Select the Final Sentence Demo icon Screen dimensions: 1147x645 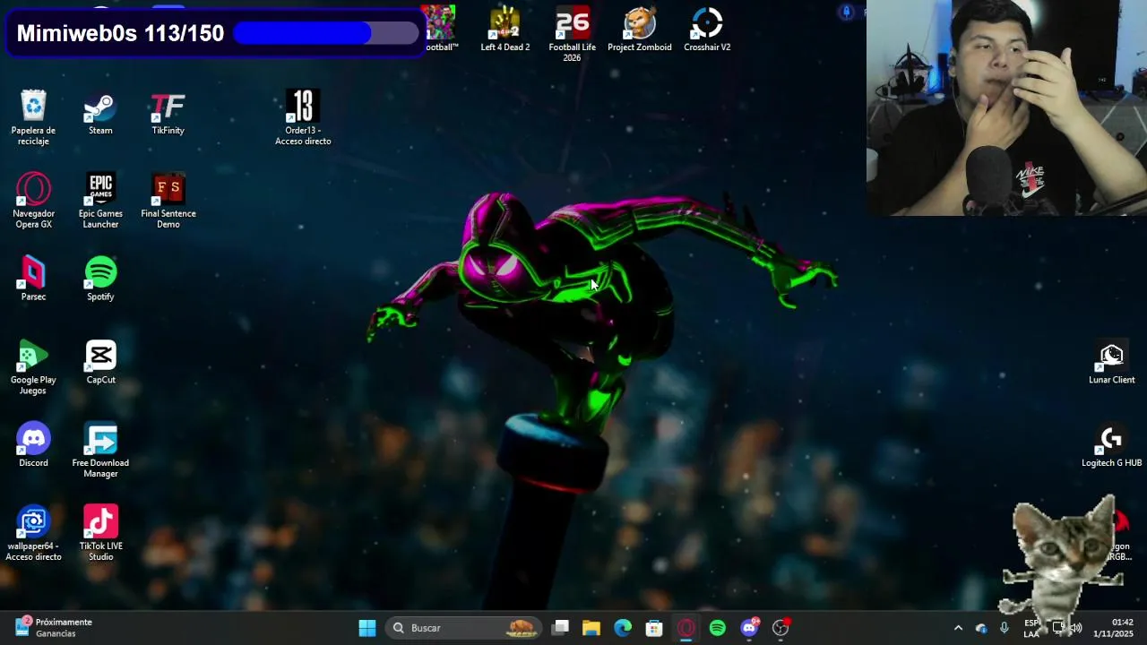coord(168,200)
